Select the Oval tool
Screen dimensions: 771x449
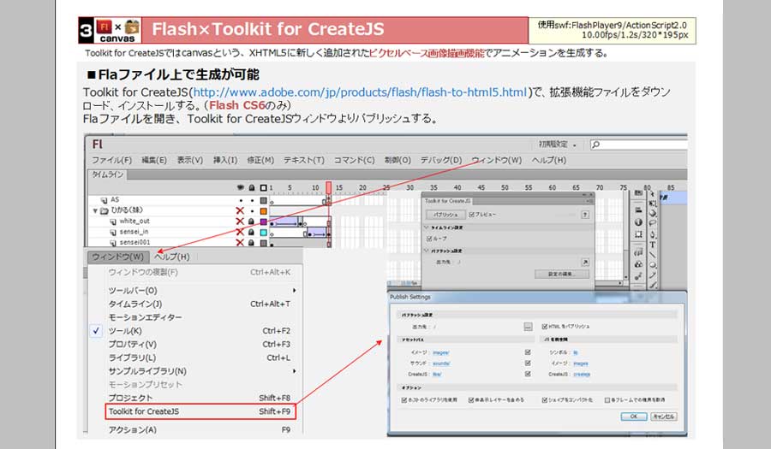click(x=653, y=265)
